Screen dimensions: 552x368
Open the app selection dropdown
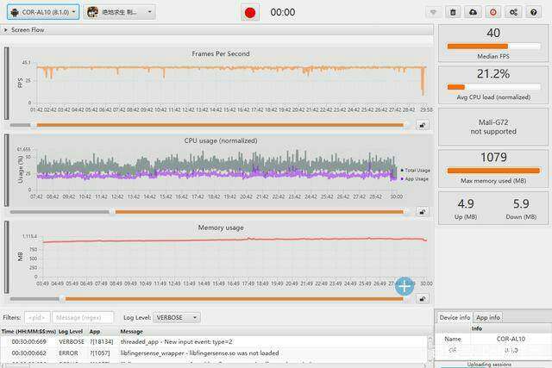[120, 12]
